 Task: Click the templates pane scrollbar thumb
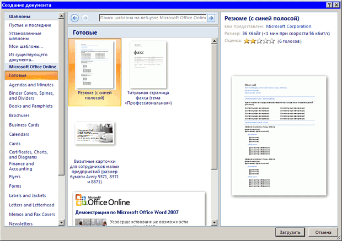(215, 107)
